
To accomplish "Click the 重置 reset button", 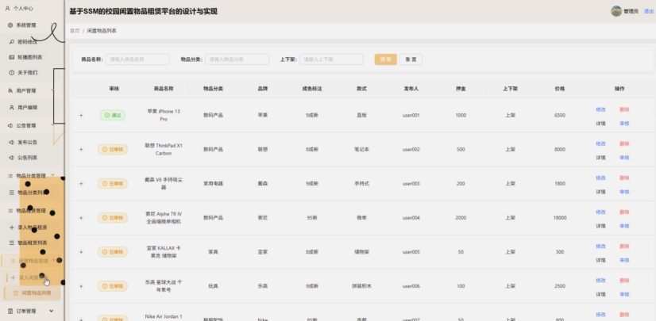I will pyautogui.click(x=411, y=59).
